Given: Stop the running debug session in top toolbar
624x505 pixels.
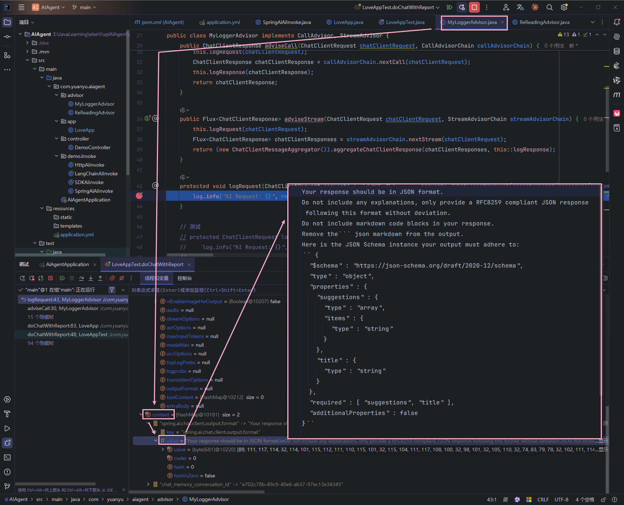Looking at the screenshot, I should click(474, 7).
